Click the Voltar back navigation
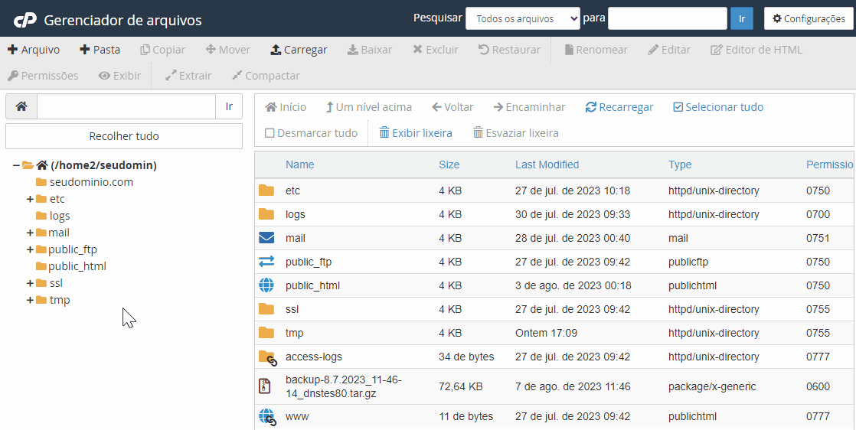Screen dimensions: 856x430 pos(453,107)
